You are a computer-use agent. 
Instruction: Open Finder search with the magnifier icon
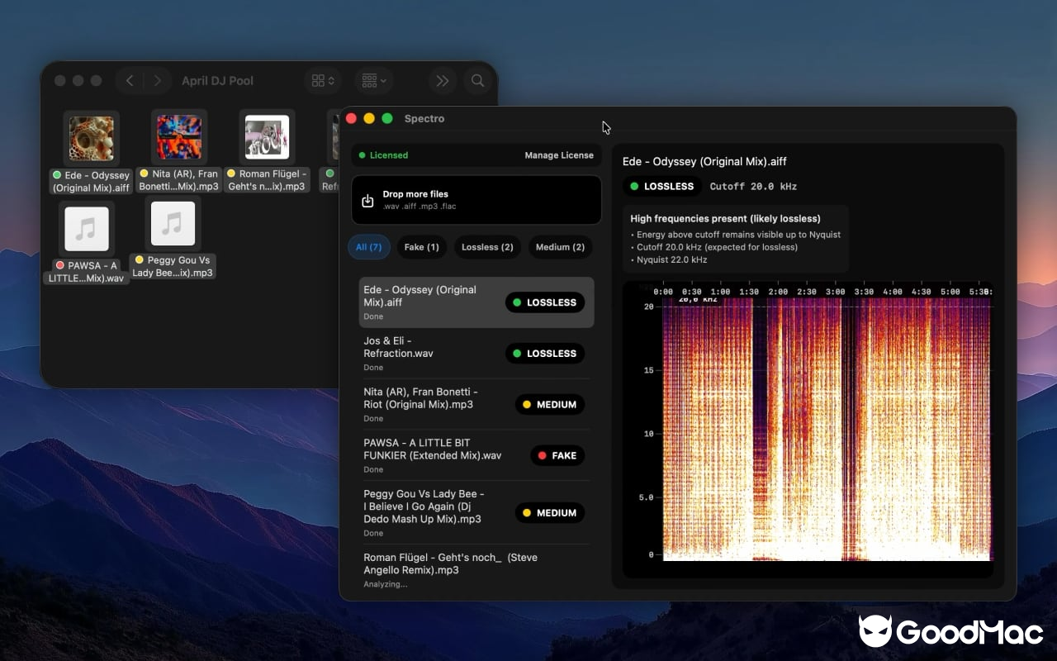tap(477, 80)
